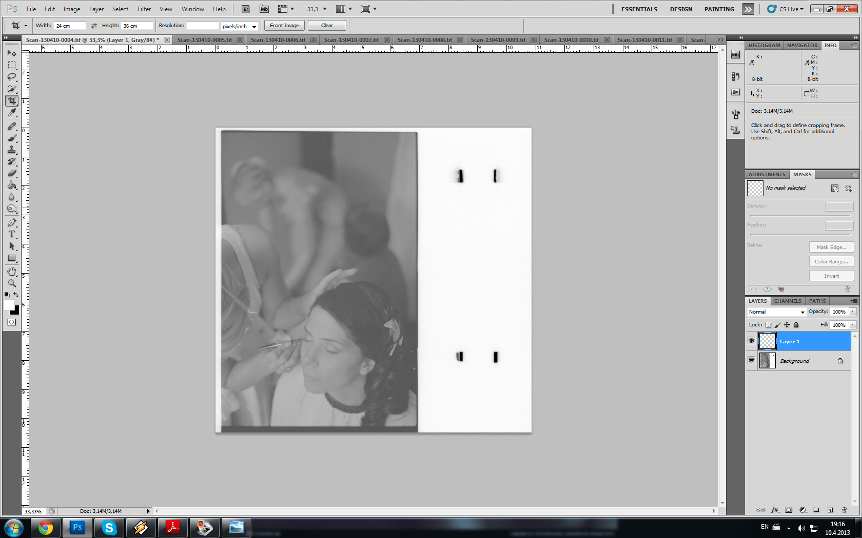Viewport: 862px width, 538px height.
Task: Expand the layer Opacity slider arrow
Action: tap(853, 312)
